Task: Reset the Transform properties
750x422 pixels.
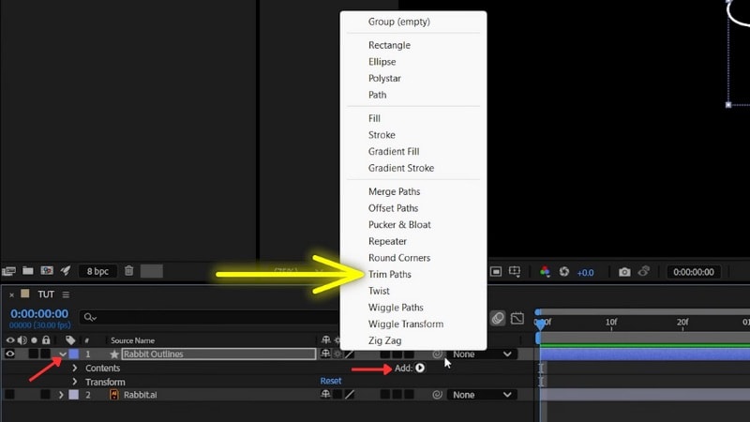Action: tap(331, 381)
